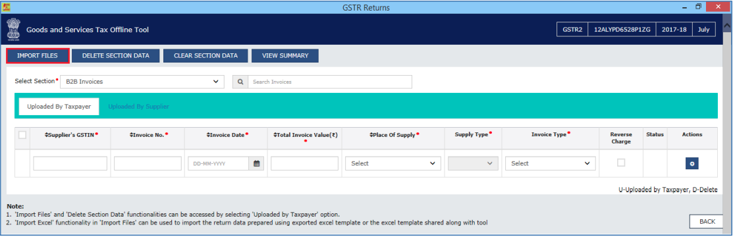Viewport: 733px width, 237px height.
Task: Click the Invoice Type column header
Action: coord(550,134)
